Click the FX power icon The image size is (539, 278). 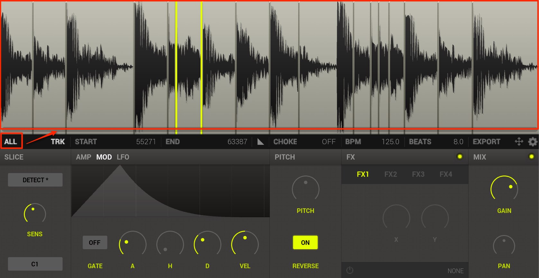(350, 270)
